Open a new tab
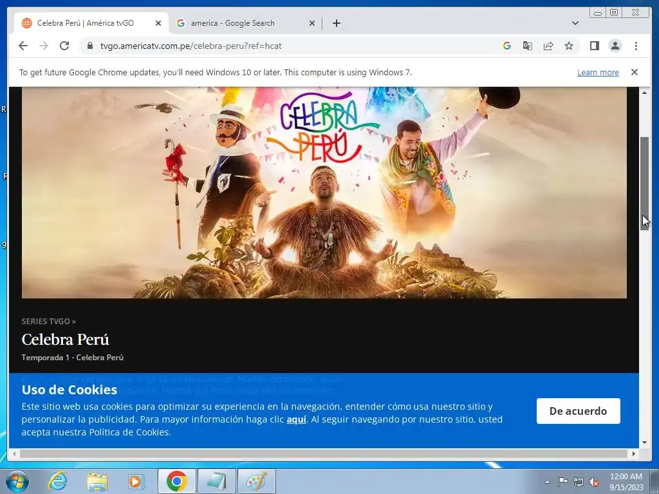659x494 pixels. pyautogui.click(x=336, y=23)
